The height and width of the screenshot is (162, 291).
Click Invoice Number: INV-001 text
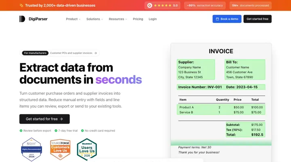tap(200, 87)
